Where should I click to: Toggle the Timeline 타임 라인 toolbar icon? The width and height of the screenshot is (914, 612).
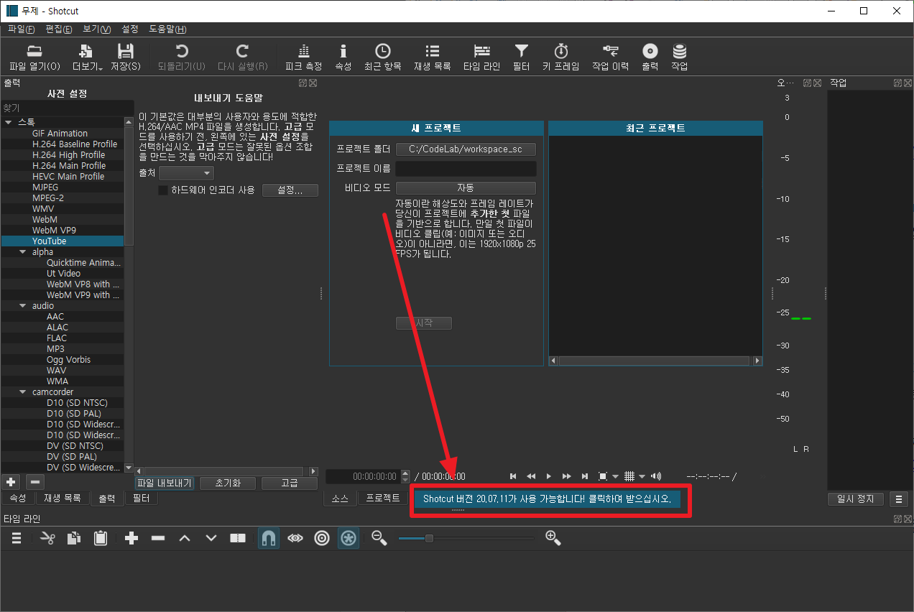coord(481,51)
